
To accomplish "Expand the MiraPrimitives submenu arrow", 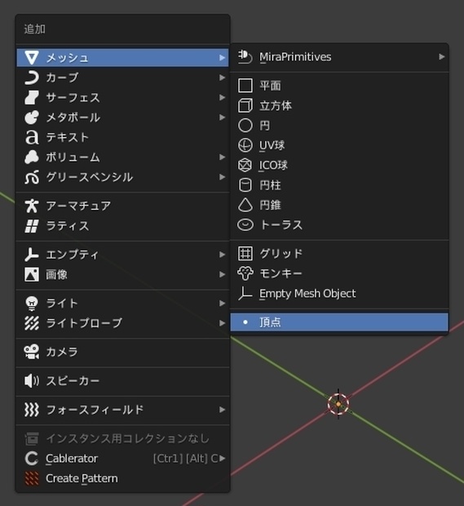I will 442,57.
